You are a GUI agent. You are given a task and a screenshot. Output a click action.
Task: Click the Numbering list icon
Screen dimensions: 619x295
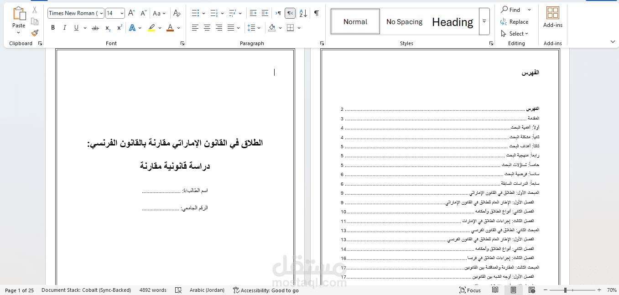click(214, 13)
